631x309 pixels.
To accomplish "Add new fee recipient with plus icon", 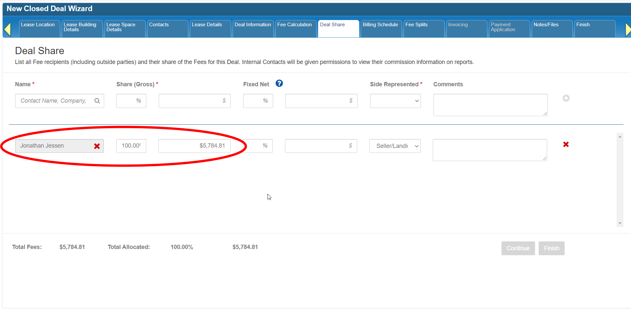I will (x=566, y=98).
